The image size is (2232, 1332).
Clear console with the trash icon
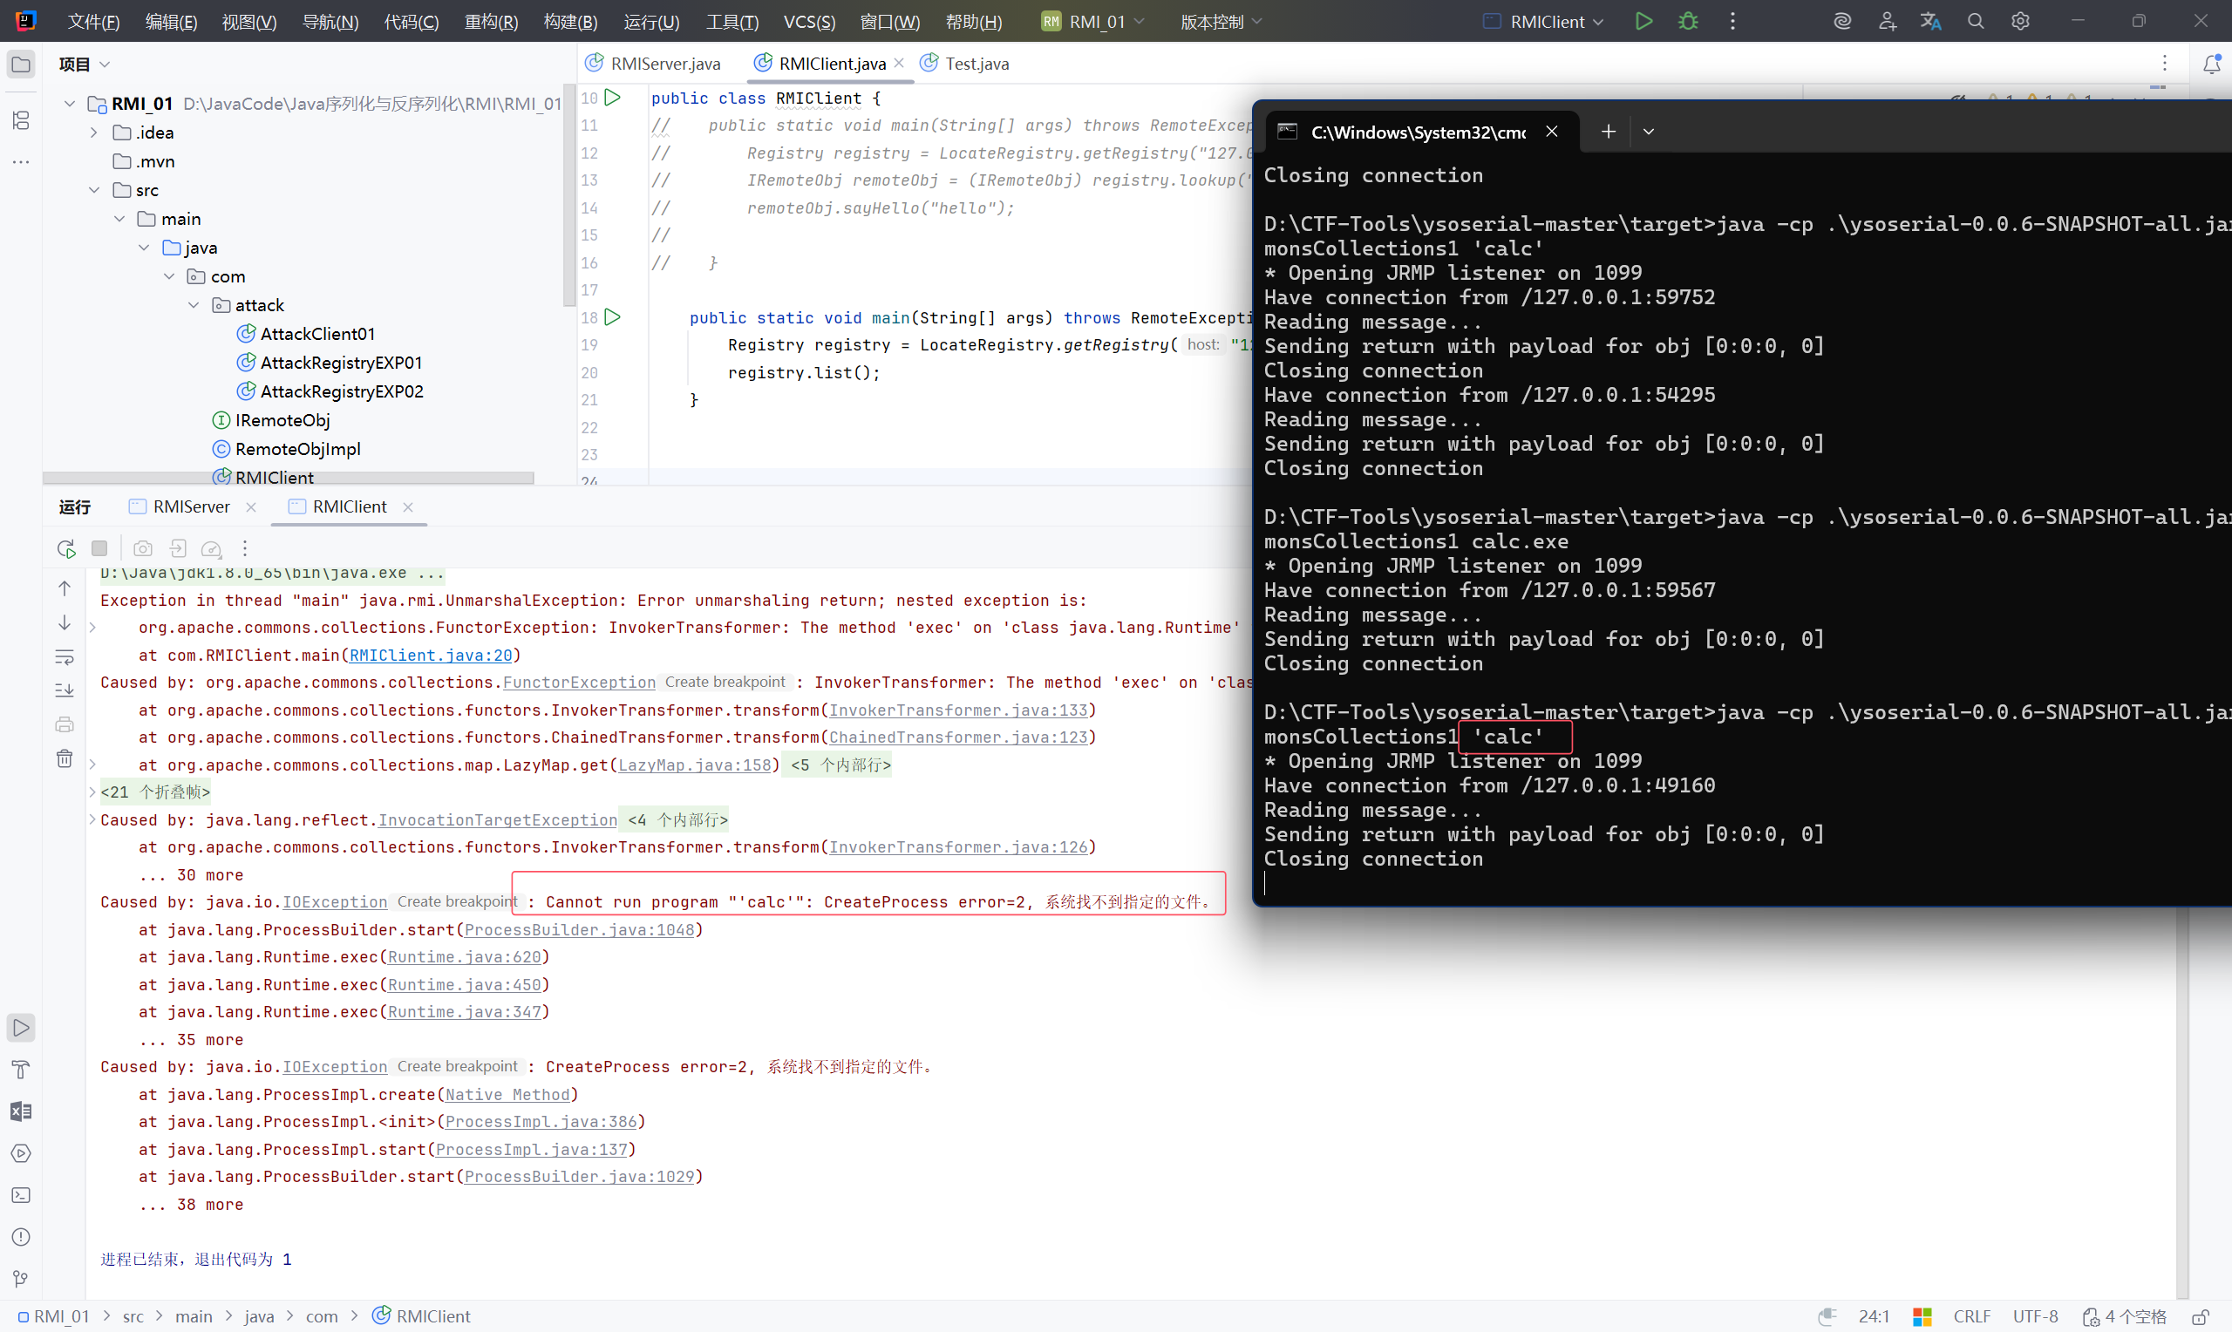(65, 758)
